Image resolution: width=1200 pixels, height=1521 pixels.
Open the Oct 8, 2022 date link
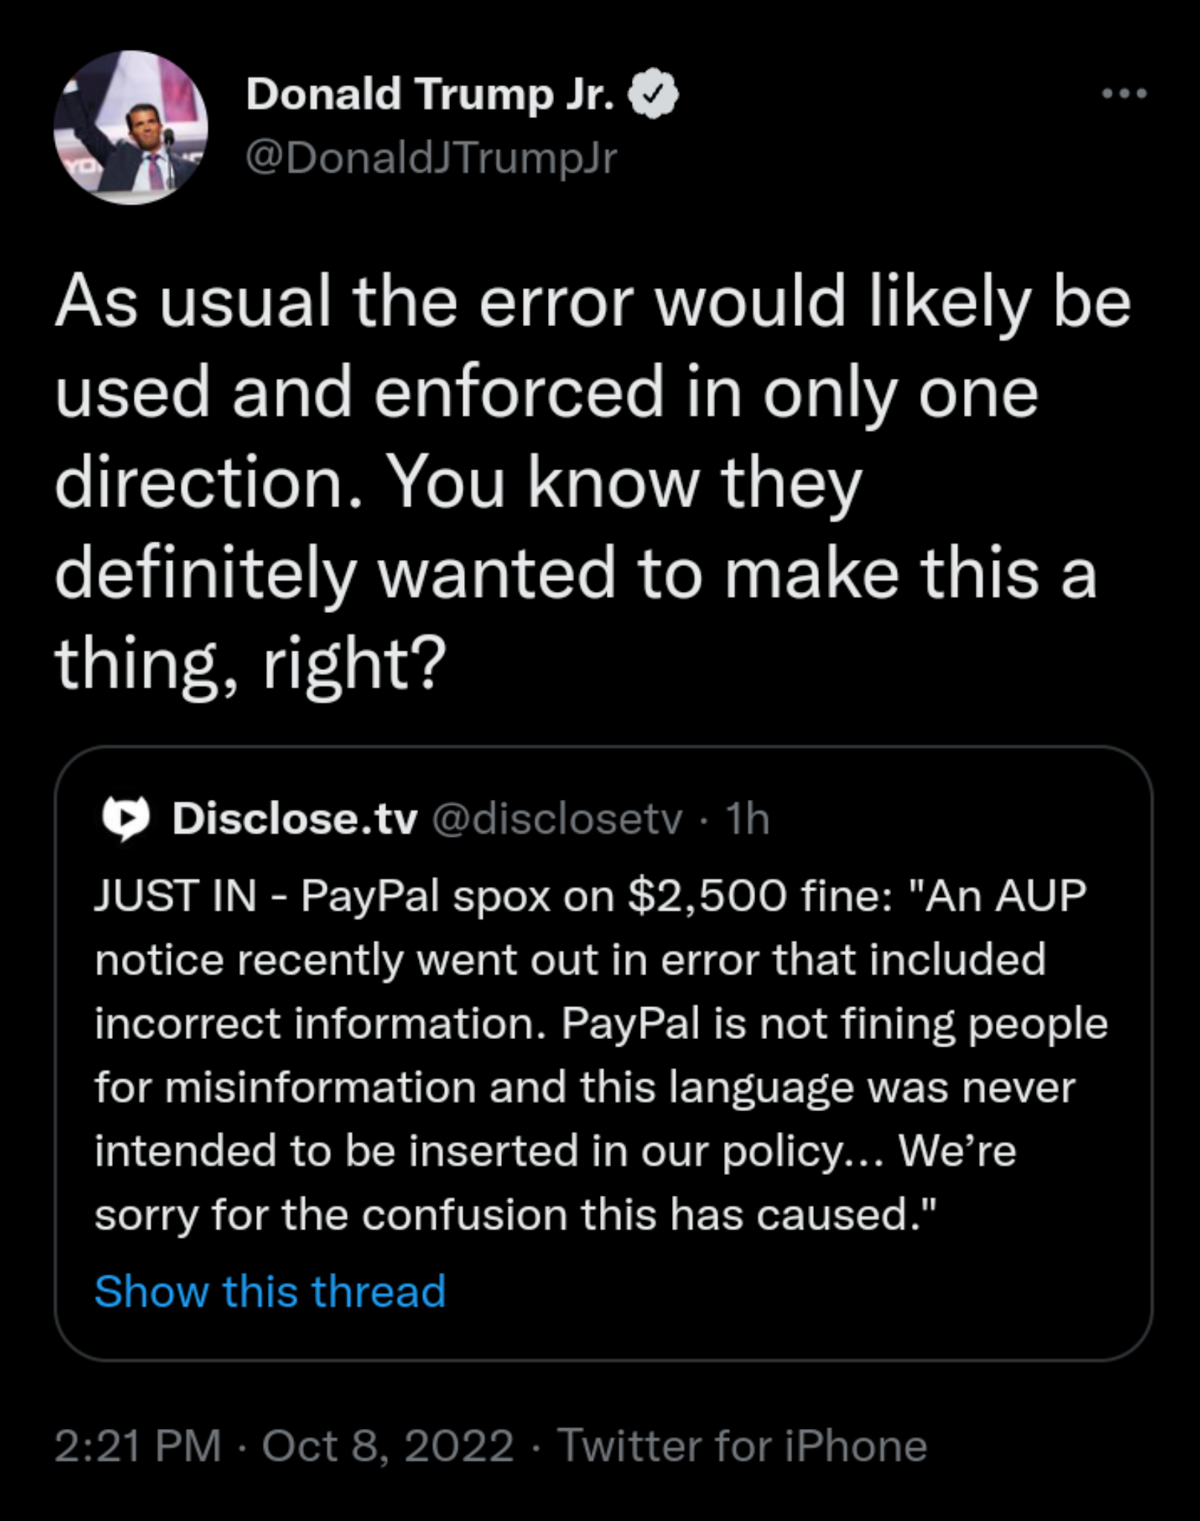click(388, 1446)
